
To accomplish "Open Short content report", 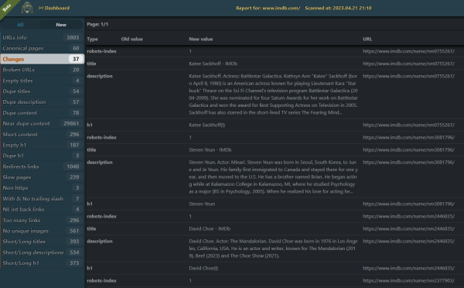I will [42, 134].
